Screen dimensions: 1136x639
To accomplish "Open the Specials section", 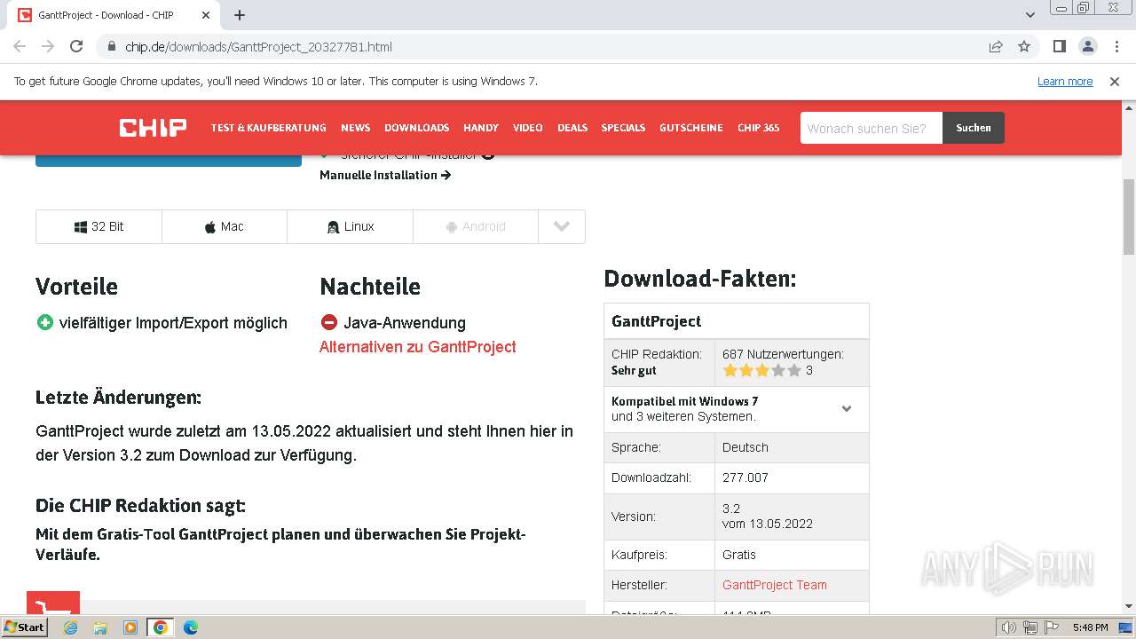I will (623, 128).
